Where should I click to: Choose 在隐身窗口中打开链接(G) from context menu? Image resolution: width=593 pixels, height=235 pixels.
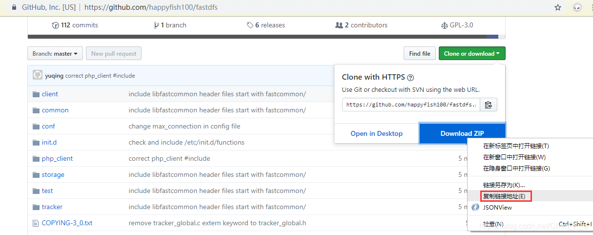516,169
